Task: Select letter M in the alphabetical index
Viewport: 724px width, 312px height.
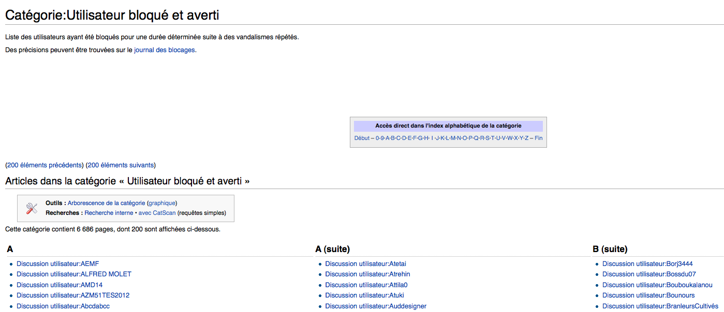Action: click(x=453, y=138)
